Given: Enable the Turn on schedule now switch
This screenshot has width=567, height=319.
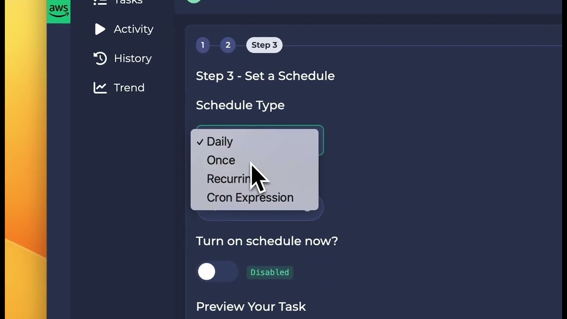Looking at the screenshot, I should coord(217,272).
